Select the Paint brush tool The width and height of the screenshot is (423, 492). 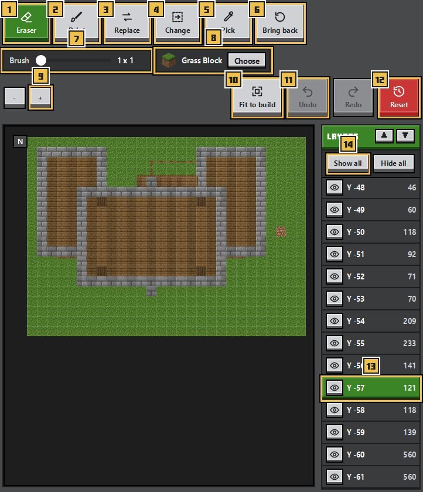coord(77,23)
